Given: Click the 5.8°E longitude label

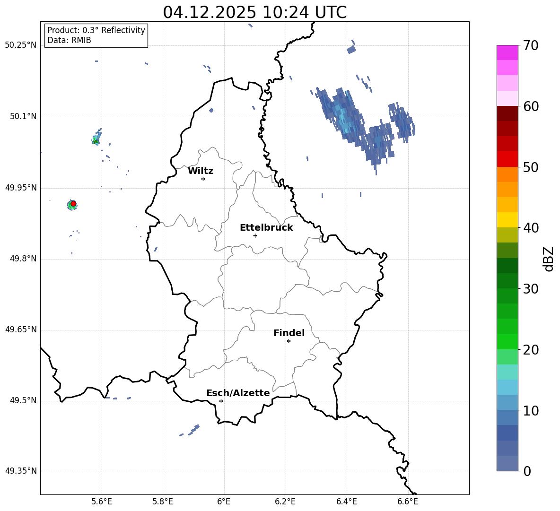Looking at the screenshot, I should (163, 502).
